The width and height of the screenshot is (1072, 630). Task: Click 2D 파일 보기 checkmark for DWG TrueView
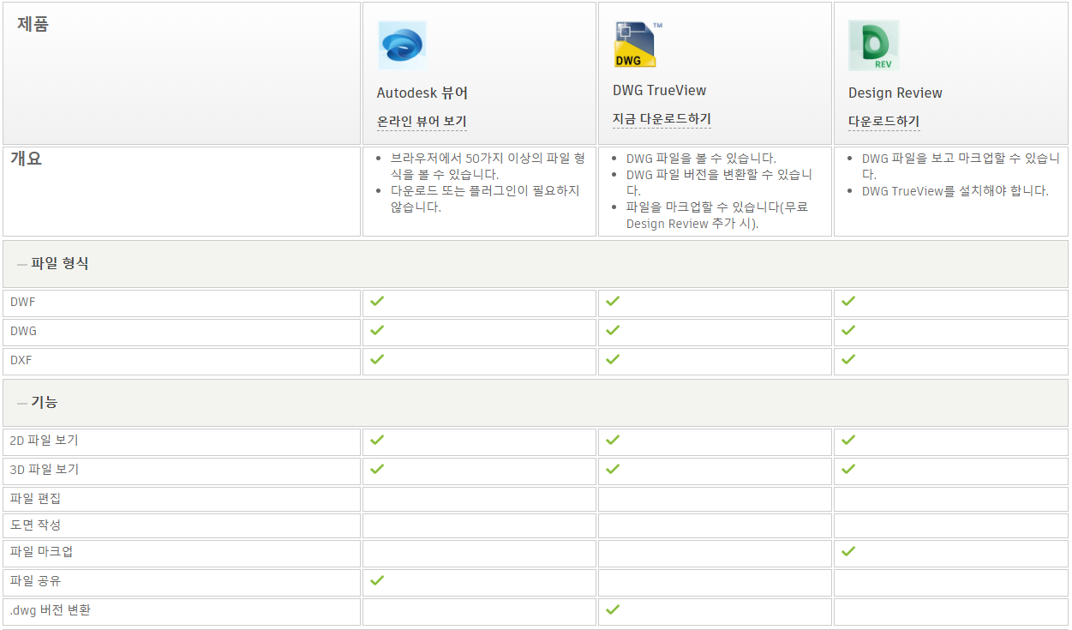click(612, 440)
